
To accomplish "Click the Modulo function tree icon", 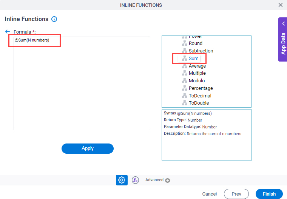I will point(185,80).
